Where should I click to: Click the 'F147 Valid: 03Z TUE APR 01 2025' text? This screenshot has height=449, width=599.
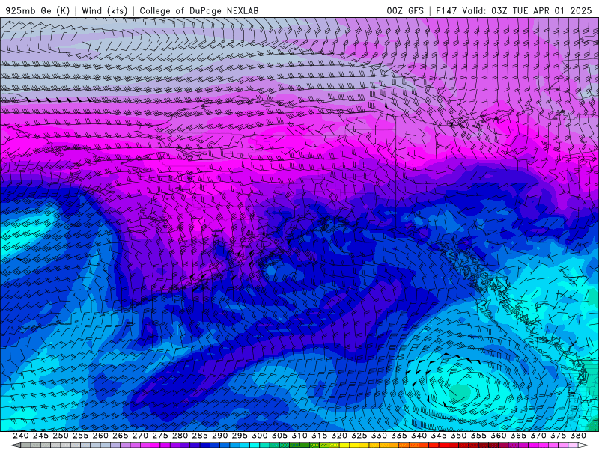click(x=514, y=10)
